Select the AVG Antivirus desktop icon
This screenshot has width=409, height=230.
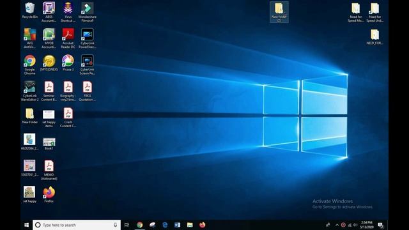30,38
